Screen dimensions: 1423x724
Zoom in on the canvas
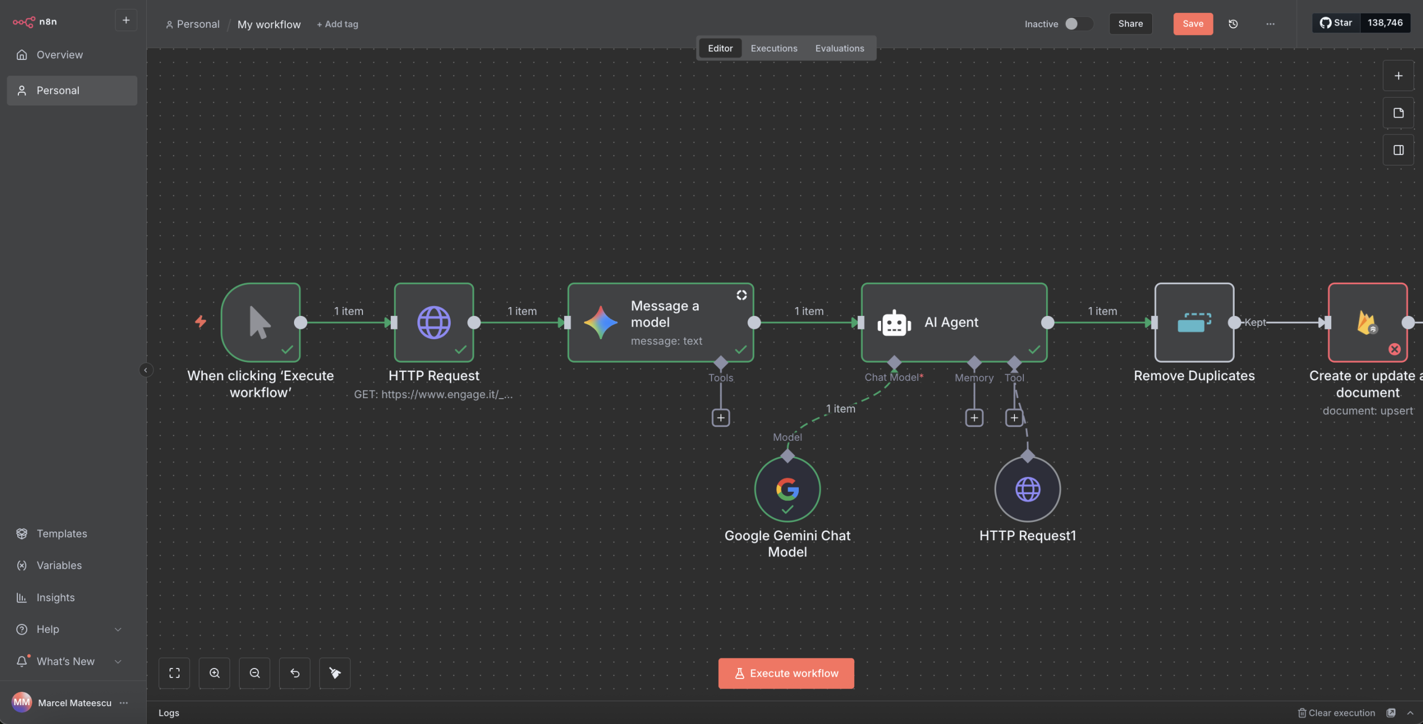click(215, 673)
